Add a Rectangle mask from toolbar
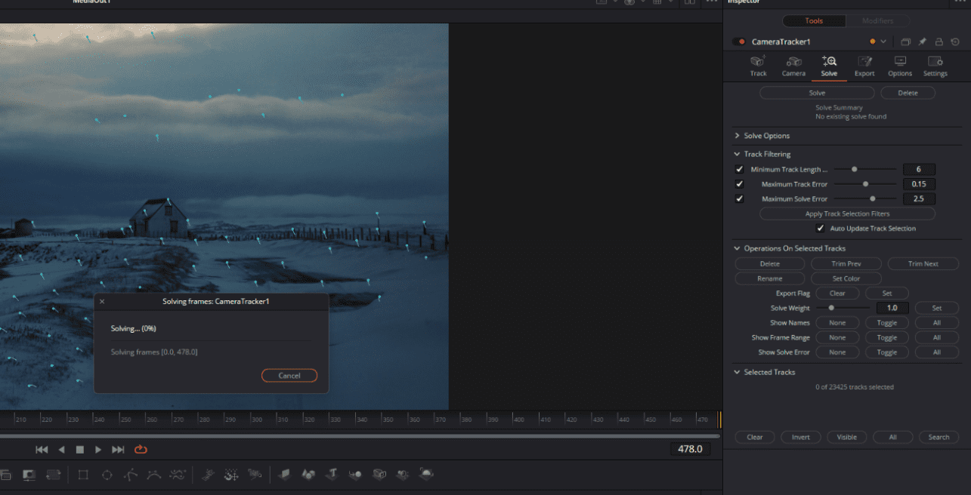The width and height of the screenshot is (971, 495). pyautogui.click(x=83, y=475)
